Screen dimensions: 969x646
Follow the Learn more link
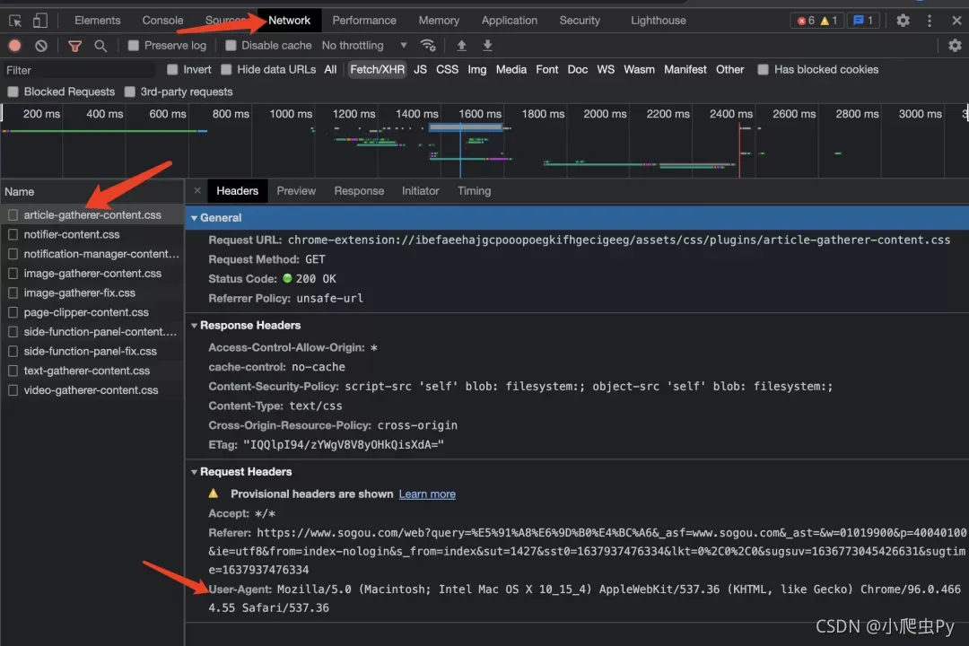(x=427, y=494)
